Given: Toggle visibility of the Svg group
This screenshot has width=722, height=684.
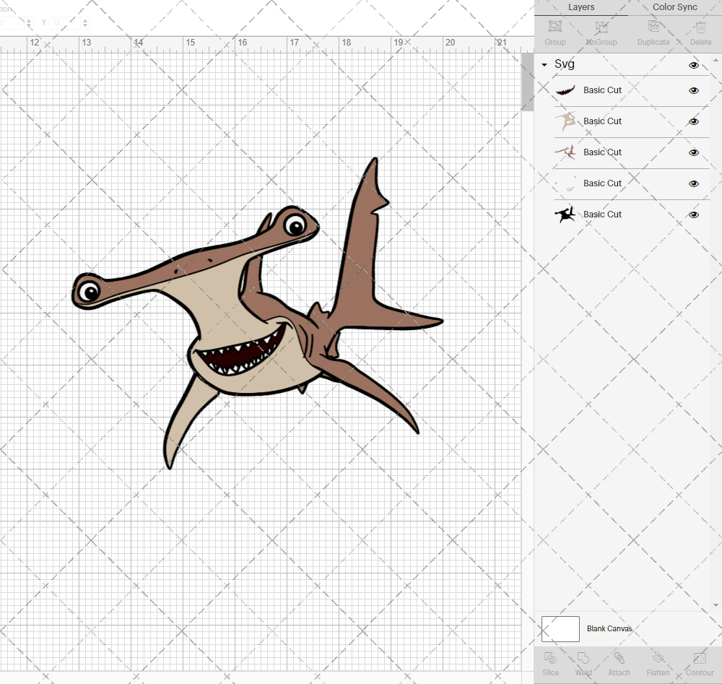Looking at the screenshot, I should (x=693, y=65).
